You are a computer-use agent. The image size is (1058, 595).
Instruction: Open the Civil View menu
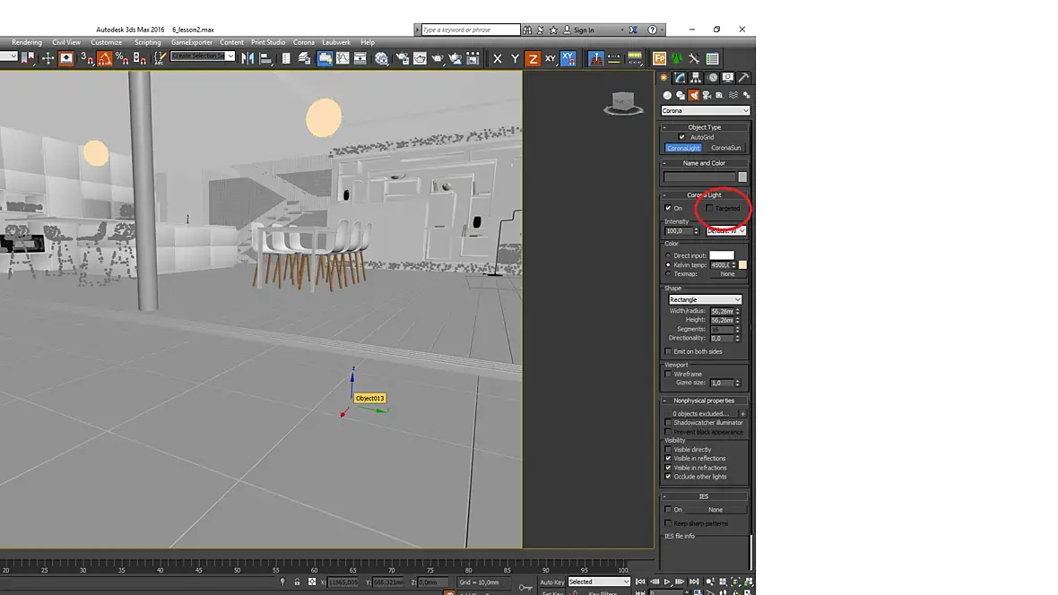tap(66, 42)
